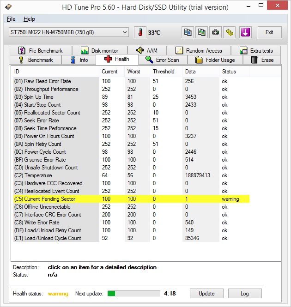This screenshot has height=307, width=291.
Task: Select the Hardware ECC Recovered row
Action: pyautogui.click(x=131, y=183)
